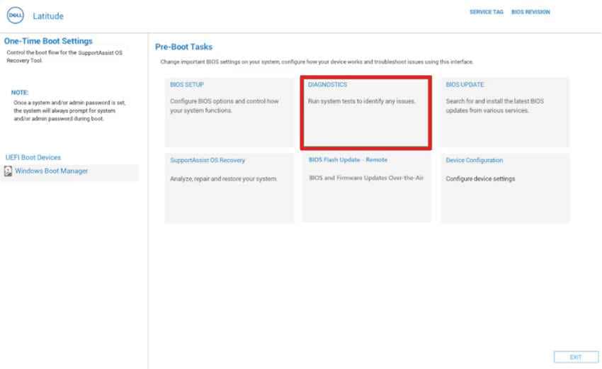Open the BIOS SETUP tile

tap(229, 113)
